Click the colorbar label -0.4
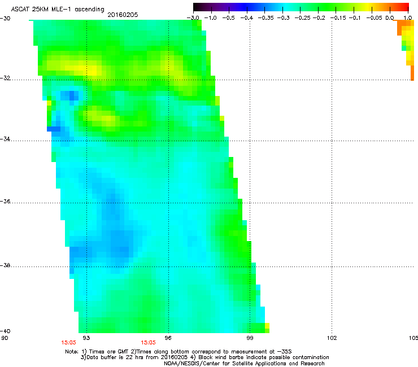The image size is (418, 367). click(x=247, y=18)
